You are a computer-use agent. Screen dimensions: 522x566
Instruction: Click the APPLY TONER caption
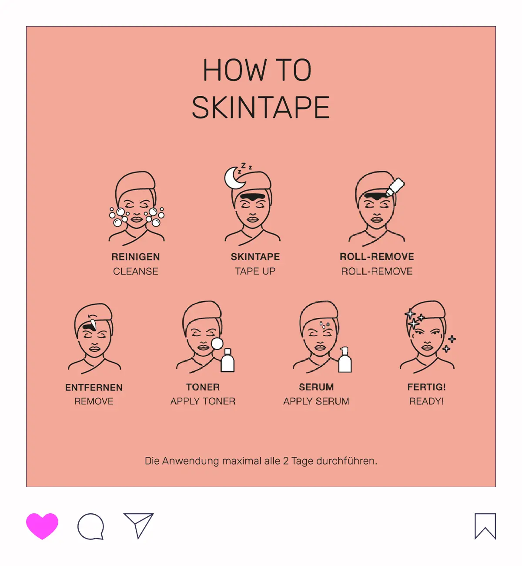[x=203, y=401]
